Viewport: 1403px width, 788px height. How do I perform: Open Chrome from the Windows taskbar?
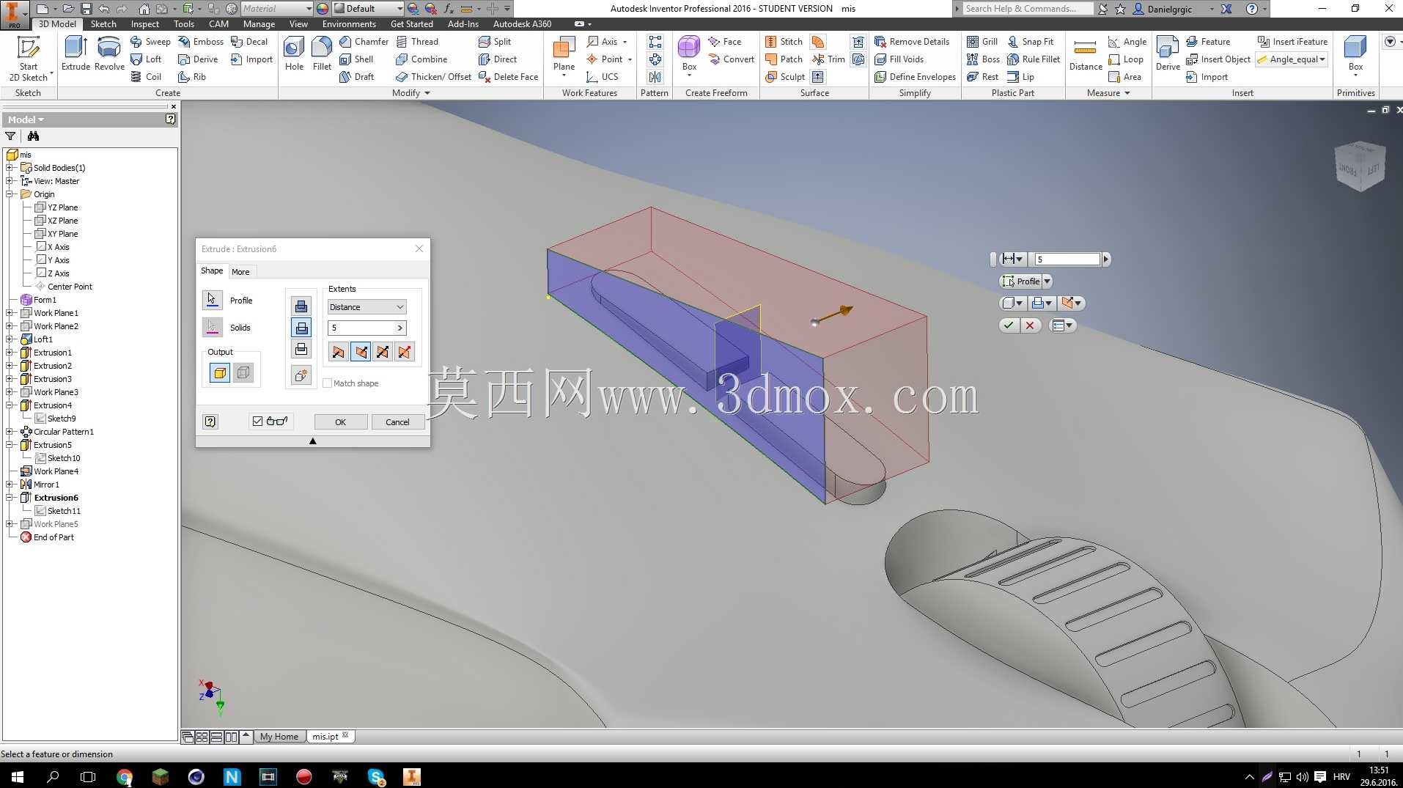click(x=125, y=776)
